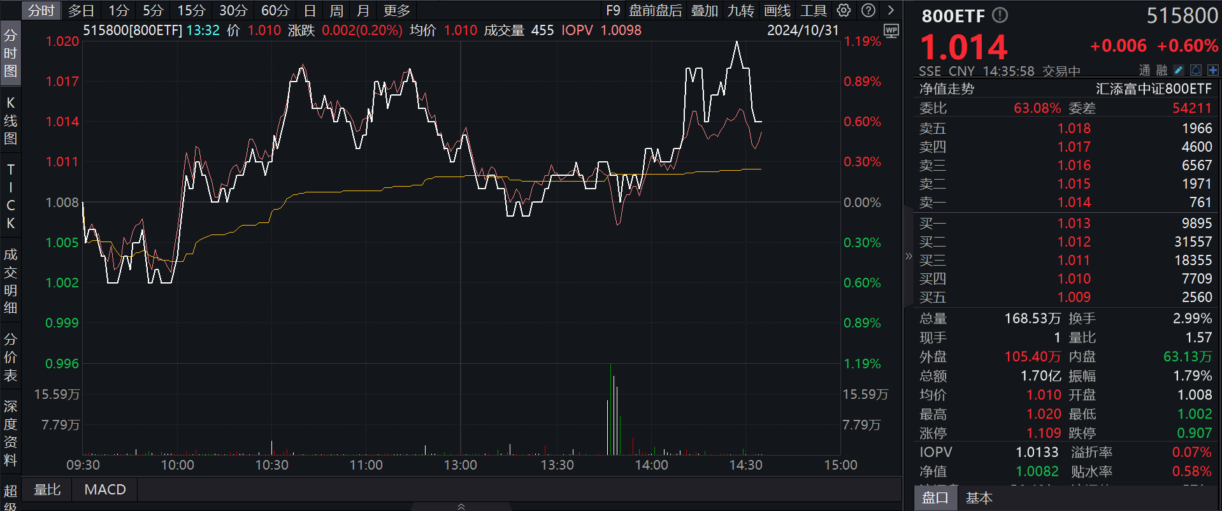The height and width of the screenshot is (511, 1222).
Task: Switch to 月 monthly chart
Action: 363,10
